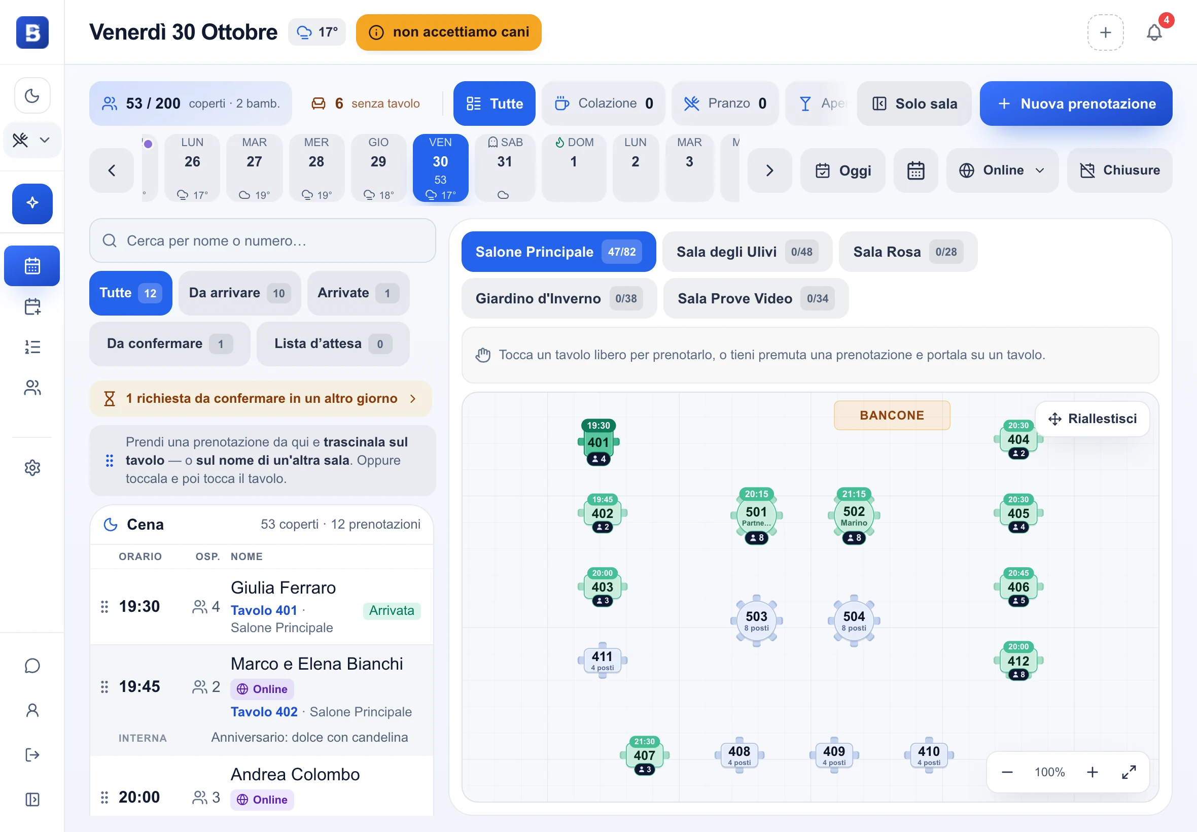Screen dimensions: 1197x832
Task: Expand floor plan to fullscreen
Action: (1129, 772)
